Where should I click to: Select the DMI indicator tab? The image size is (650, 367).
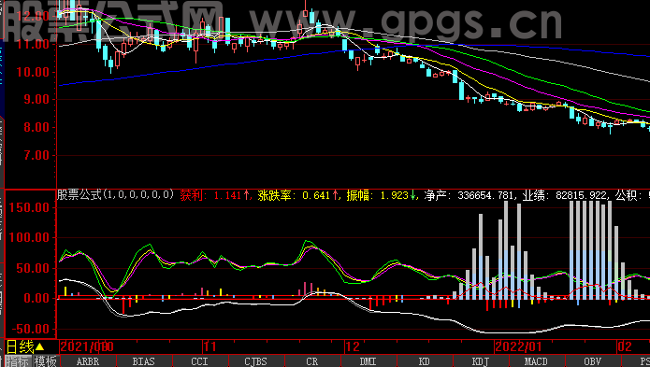[x=368, y=361]
